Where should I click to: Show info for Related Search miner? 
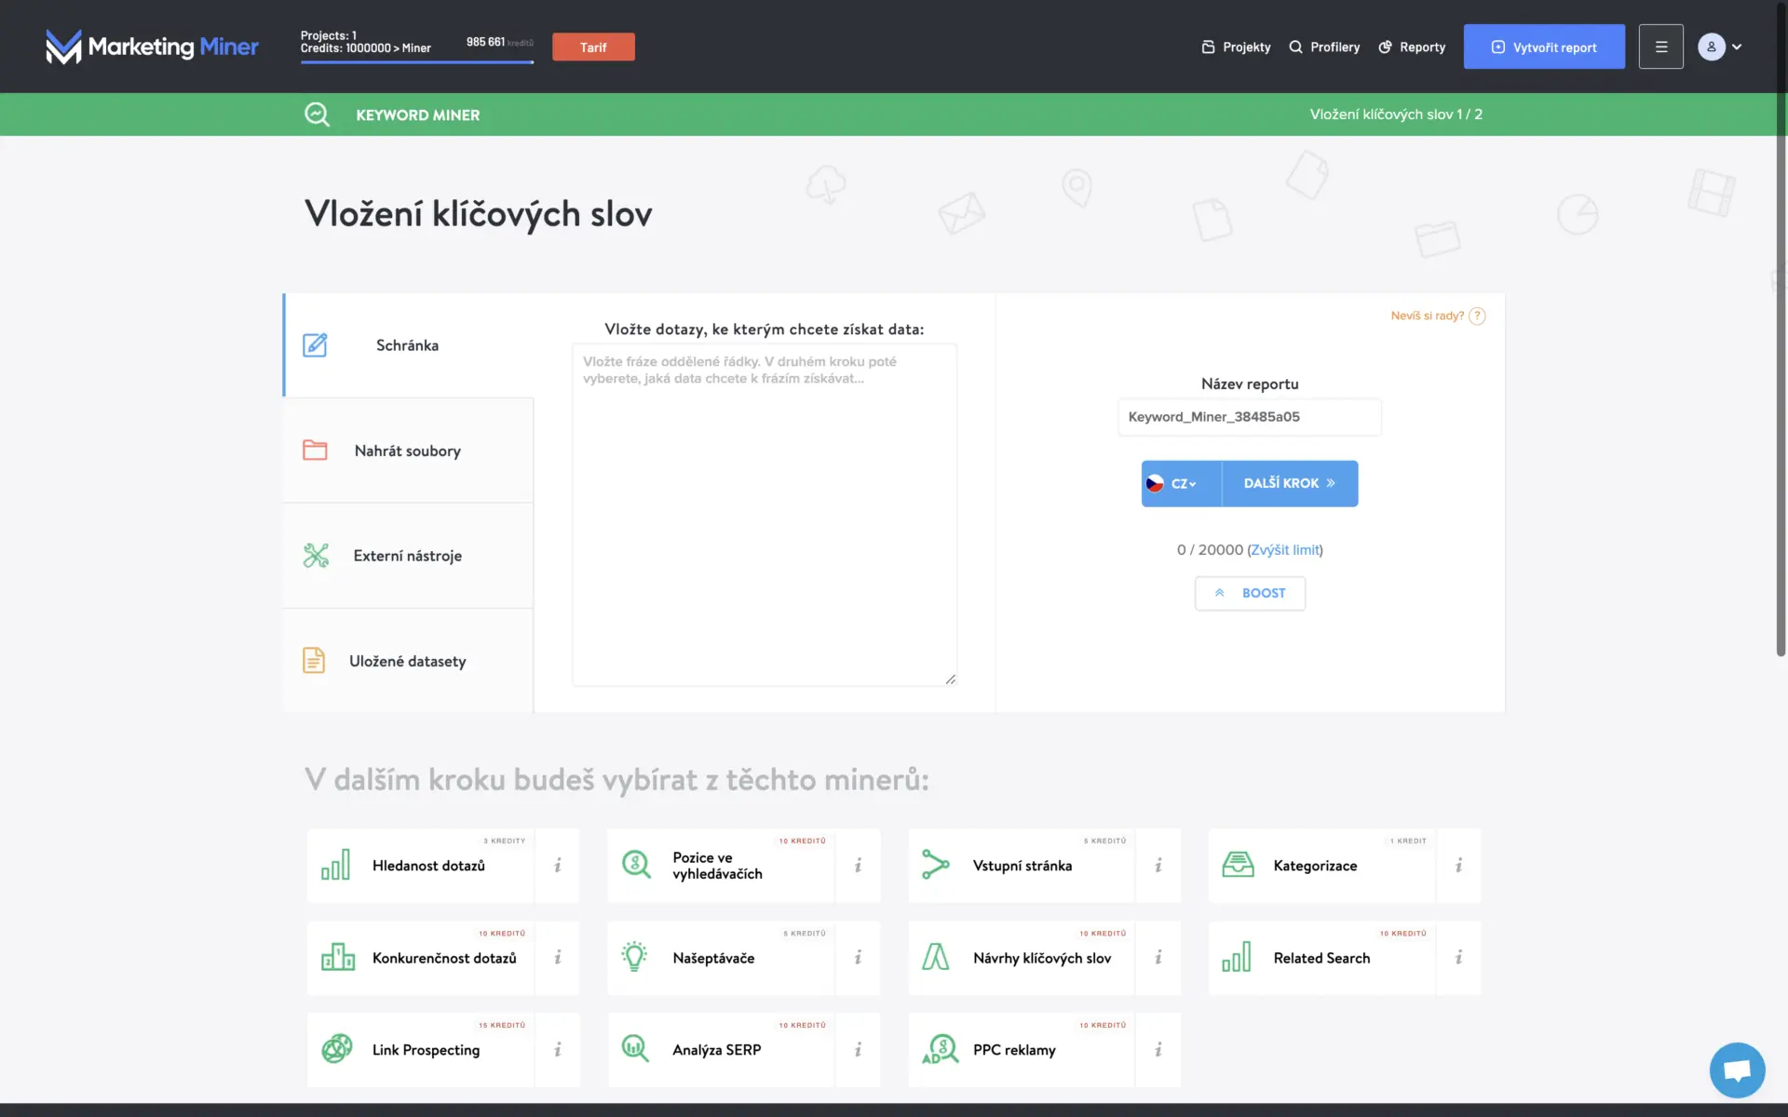tap(1458, 958)
